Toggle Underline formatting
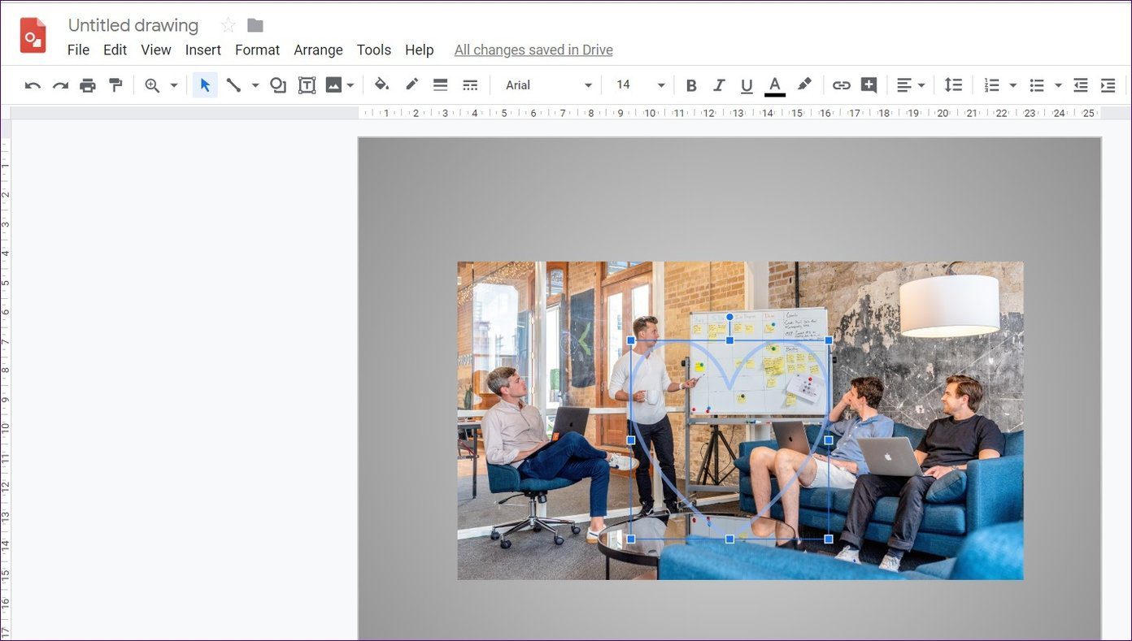The image size is (1132, 641). coord(747,85)
